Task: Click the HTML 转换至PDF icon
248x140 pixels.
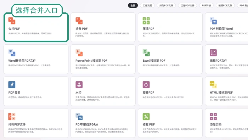Action: pyautogui.click(x=213, y=85)
